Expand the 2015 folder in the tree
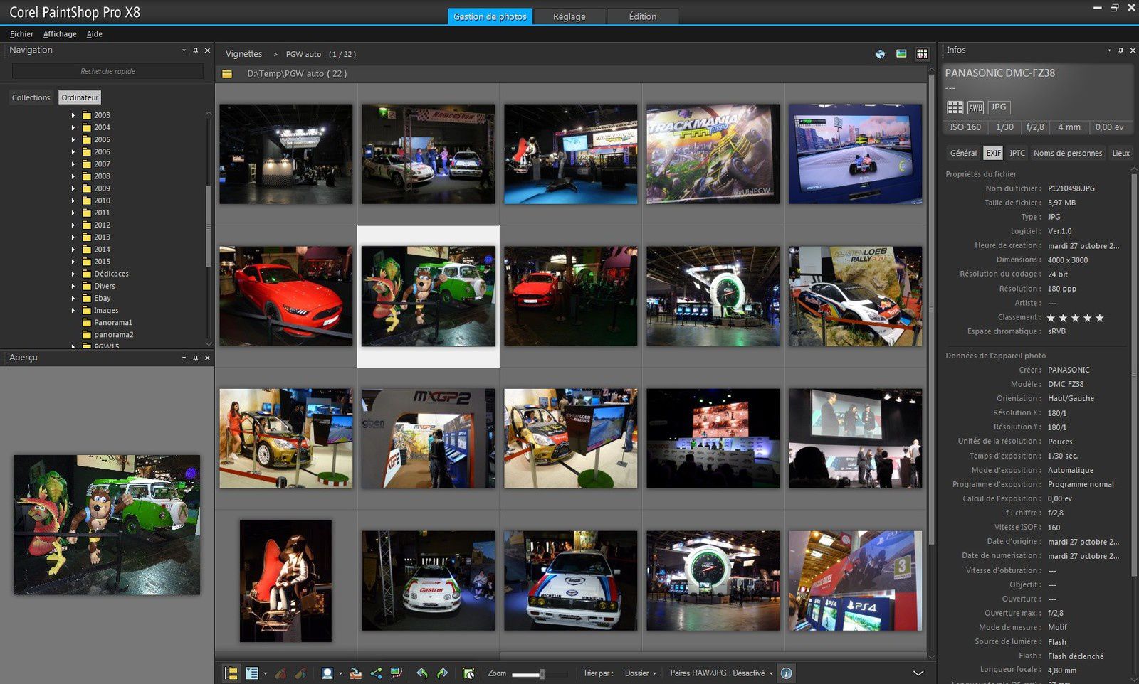 pyautogui.click(x=73, y=262)
